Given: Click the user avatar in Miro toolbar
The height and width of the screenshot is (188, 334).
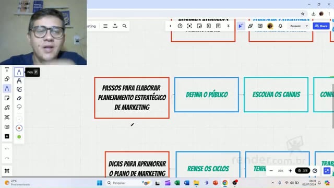Looking at the screenshot, I should click(x=270, y=26).
